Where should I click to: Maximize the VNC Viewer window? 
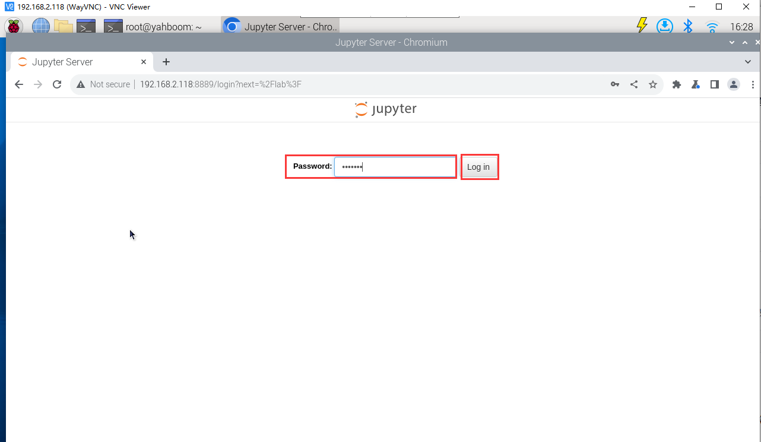tap(719, 7)
